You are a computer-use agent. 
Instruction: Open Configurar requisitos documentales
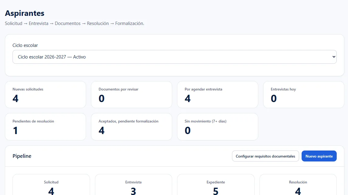point(266,156)
